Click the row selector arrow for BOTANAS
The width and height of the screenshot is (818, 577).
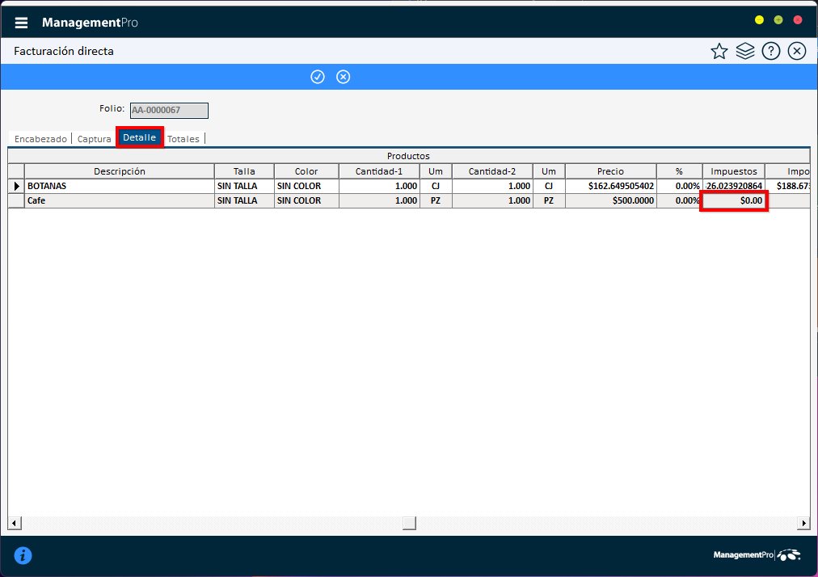pos(15,185)
